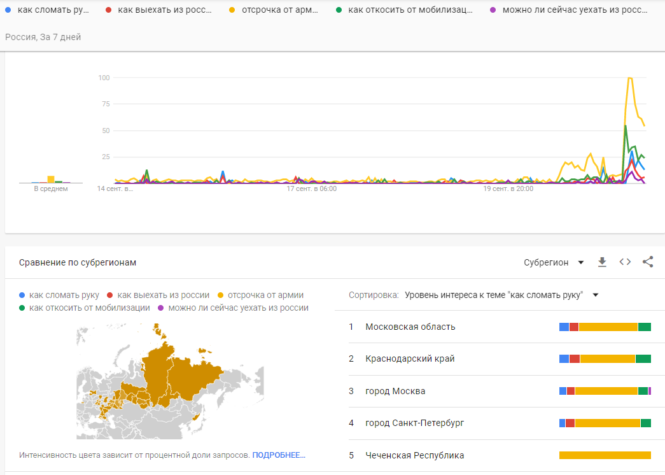This screenshot has width=665, height=475.
Task: Download the subregion comparison data
Action: [x=602, y=262]
